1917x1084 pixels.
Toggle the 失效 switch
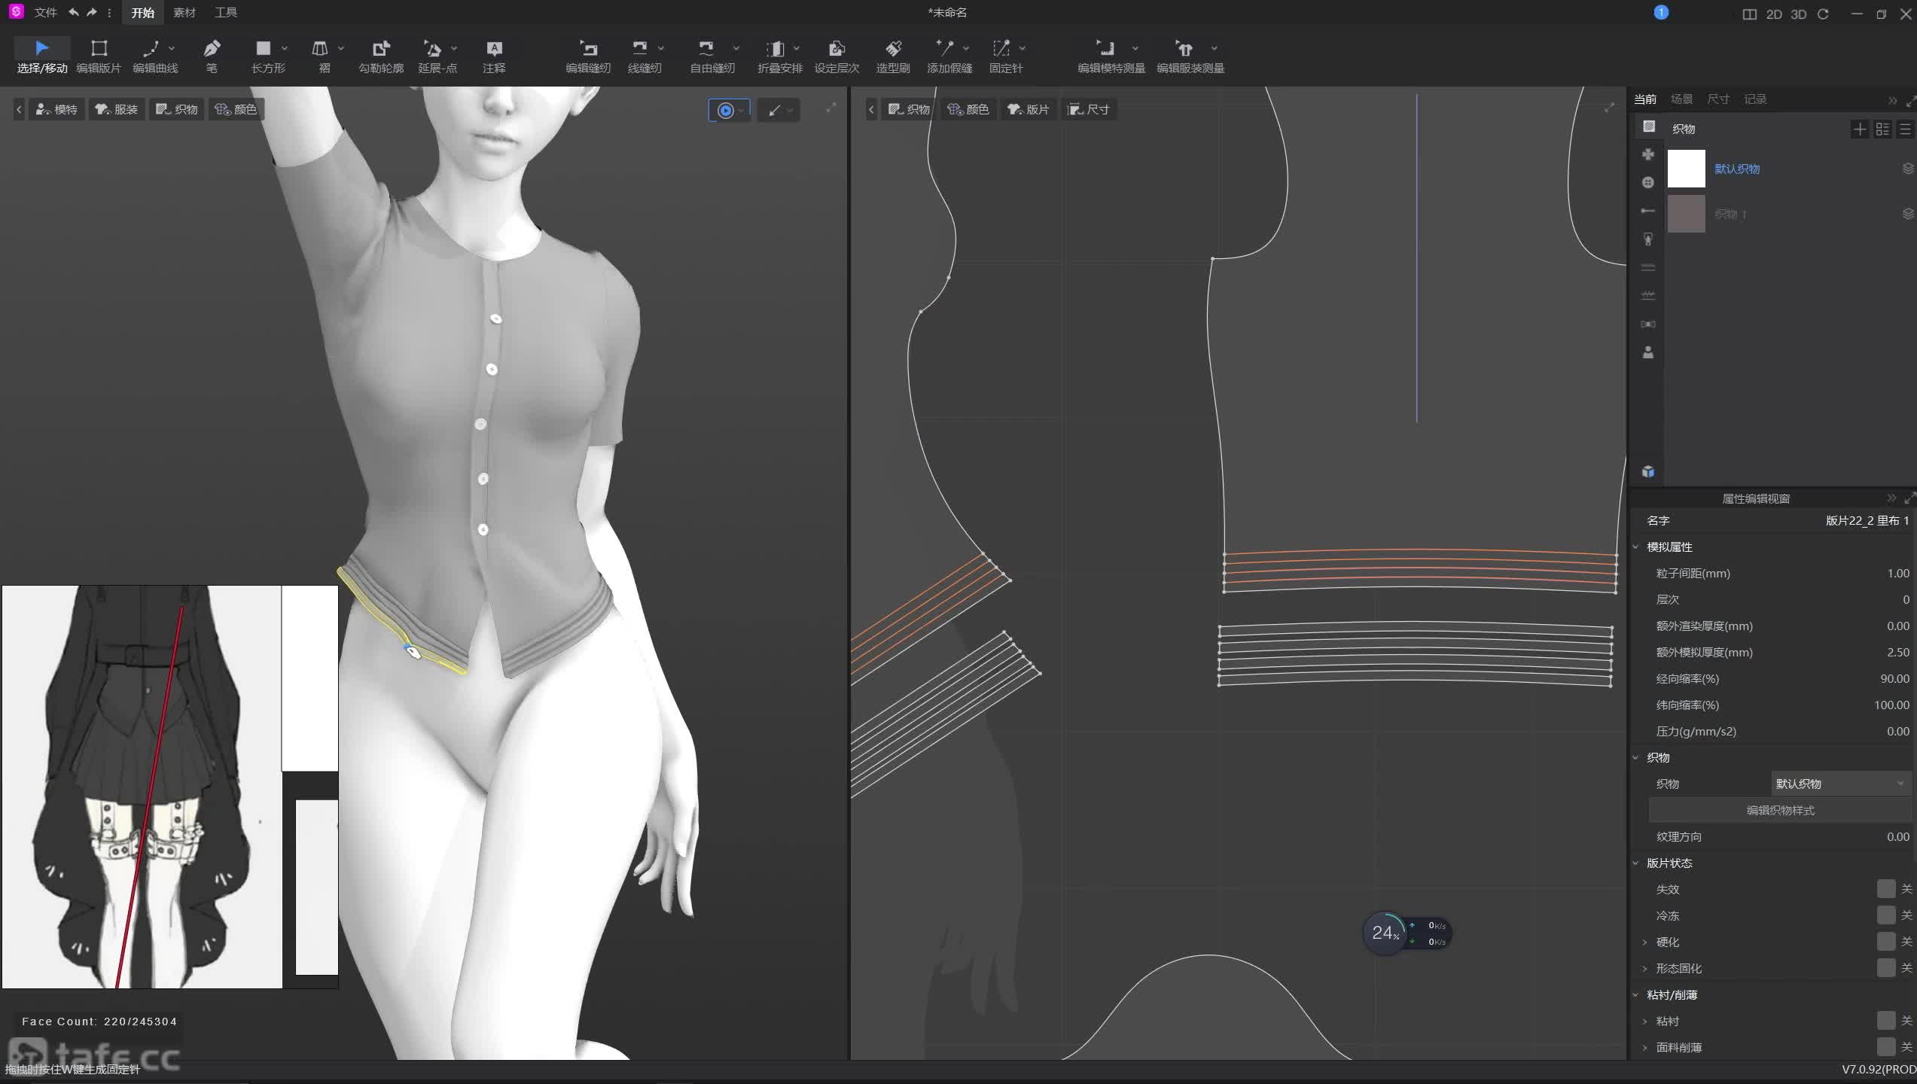(1885, 889)
